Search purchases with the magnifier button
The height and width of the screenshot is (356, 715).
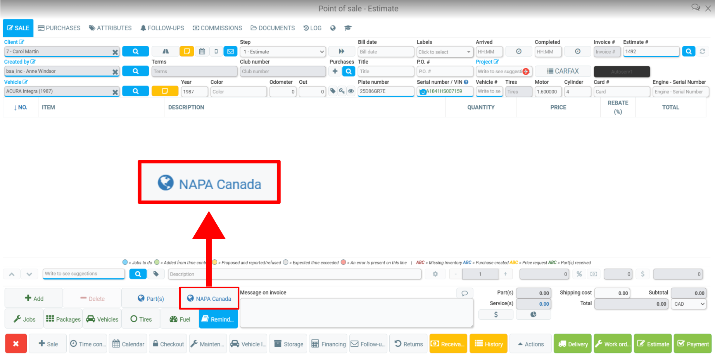[349, 71]
